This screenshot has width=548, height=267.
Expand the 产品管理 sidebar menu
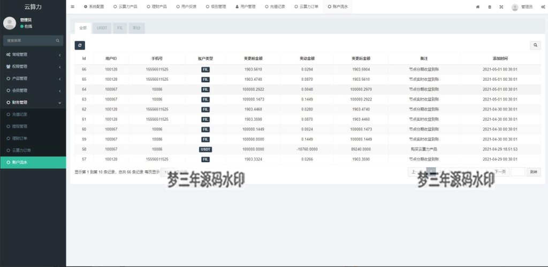33,78
